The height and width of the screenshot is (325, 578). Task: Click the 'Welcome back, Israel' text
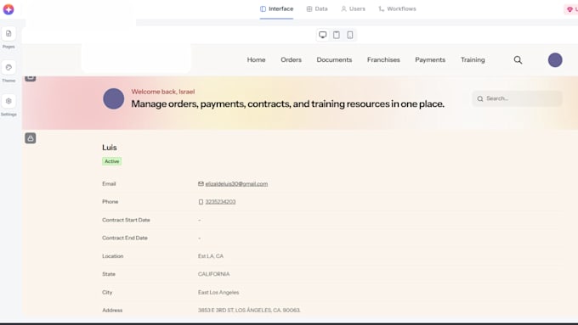pyautogui.click(x=163, y=92)
